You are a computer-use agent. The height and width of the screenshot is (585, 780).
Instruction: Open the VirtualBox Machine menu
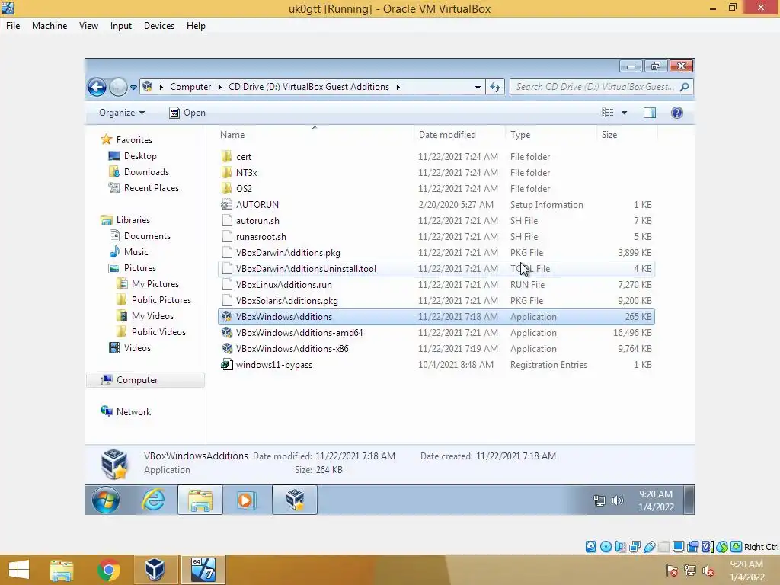click(x=50, y=26)
